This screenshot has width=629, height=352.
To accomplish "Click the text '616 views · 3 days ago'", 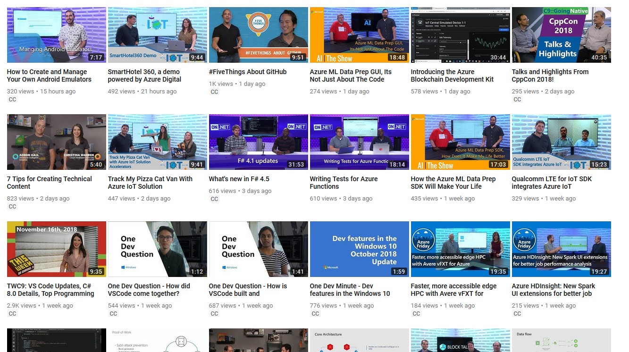I will tap(240, 191).
